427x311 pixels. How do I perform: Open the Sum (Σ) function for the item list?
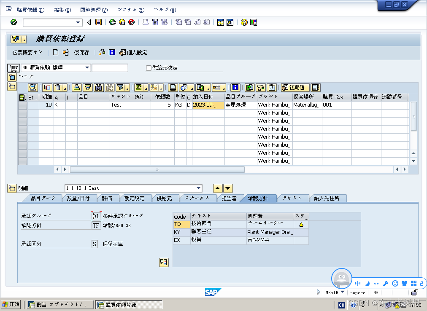tap(139, 88)
